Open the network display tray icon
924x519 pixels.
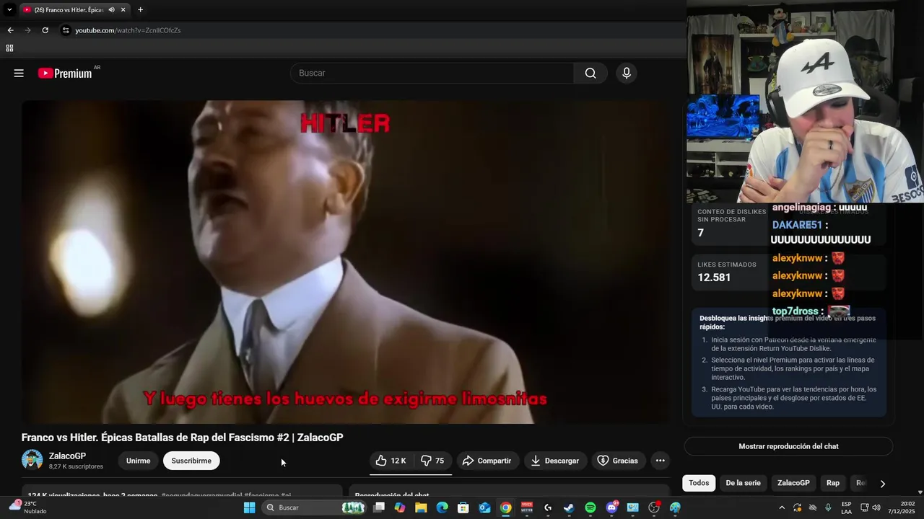tap(864, 507)
